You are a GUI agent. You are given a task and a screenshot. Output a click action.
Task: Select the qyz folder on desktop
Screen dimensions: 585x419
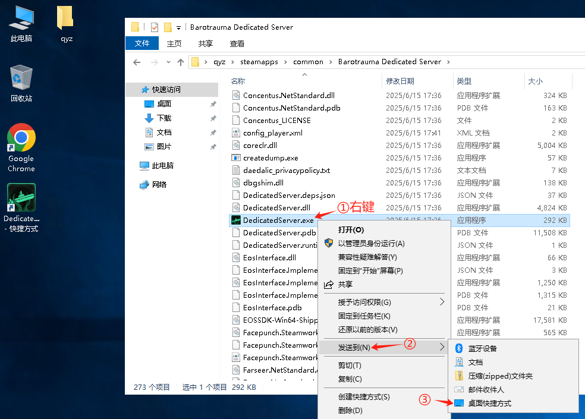[x=67, y=24]
